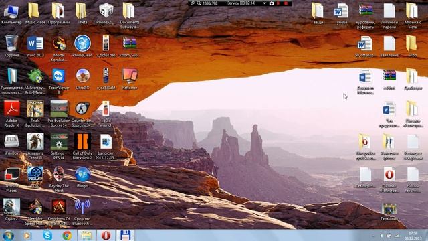Open the Руководство пользователя icon

(11, 81)
